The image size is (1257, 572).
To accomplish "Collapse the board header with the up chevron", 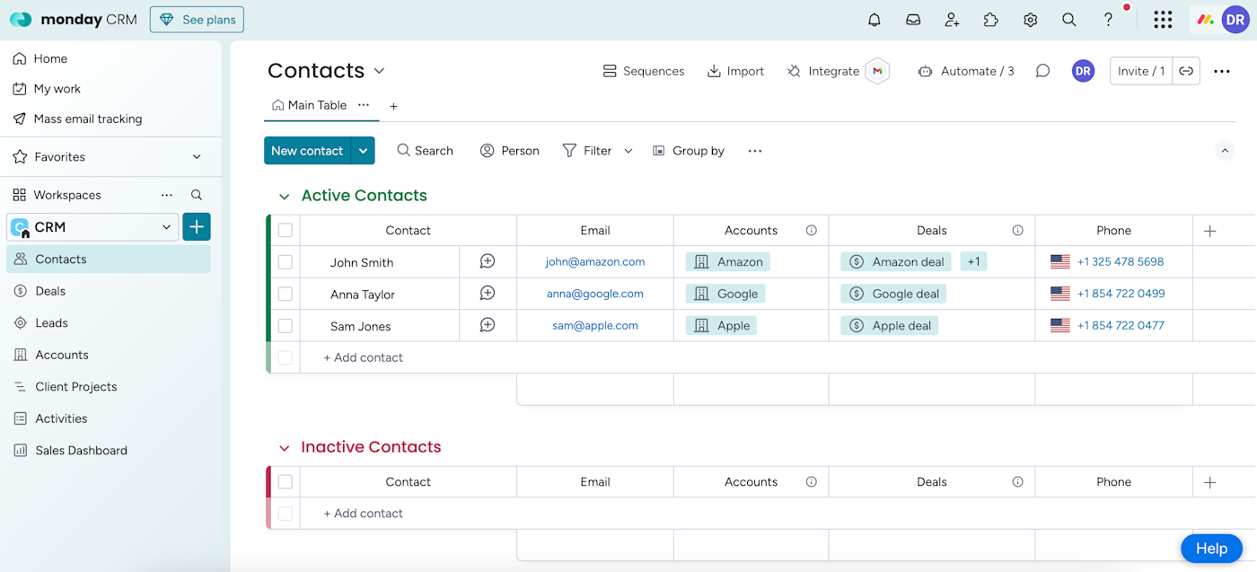I will pyautogui.click(x=1226, y=151).
